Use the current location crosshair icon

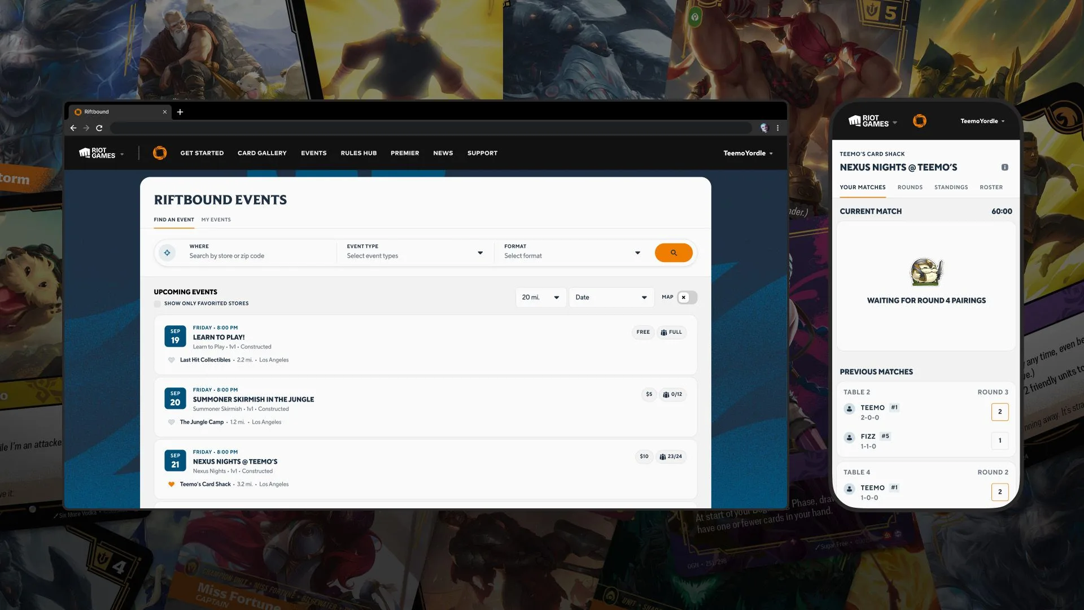[167, 252]
